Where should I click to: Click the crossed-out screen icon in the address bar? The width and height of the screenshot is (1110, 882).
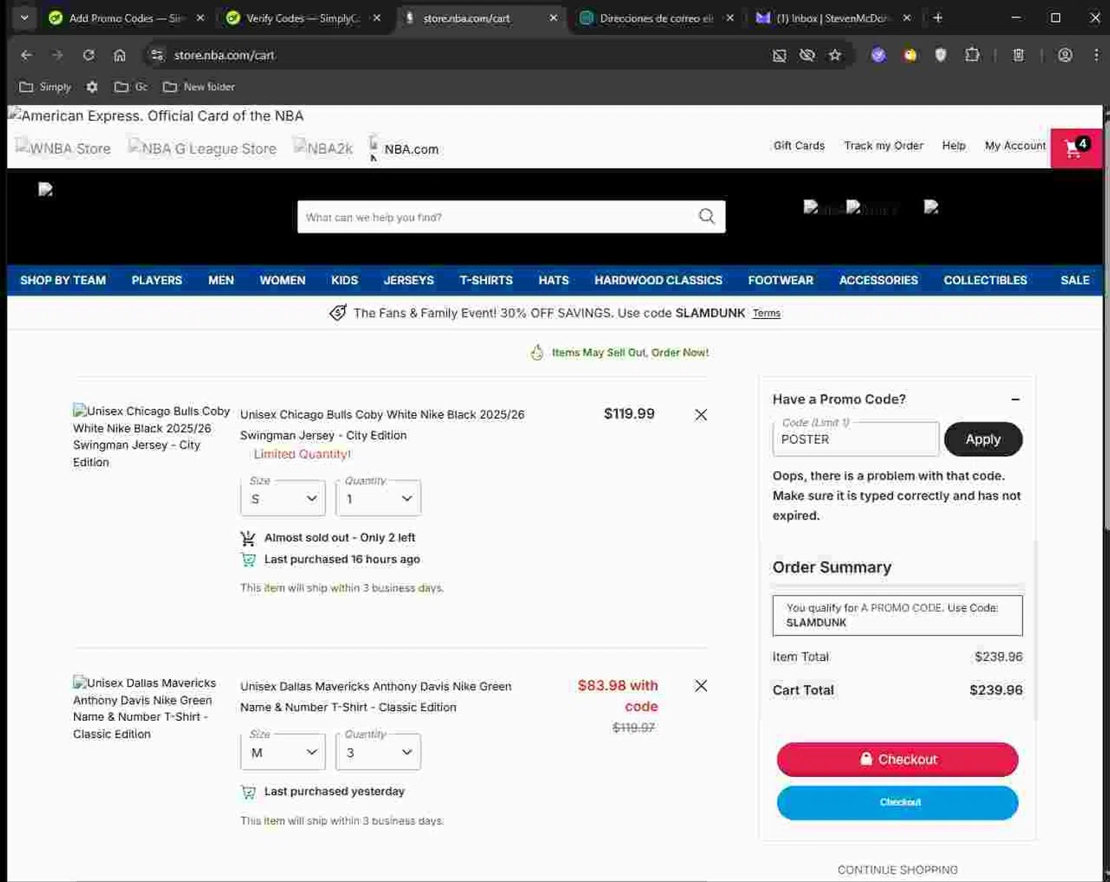pyautogui.click(x=779, y=55)
